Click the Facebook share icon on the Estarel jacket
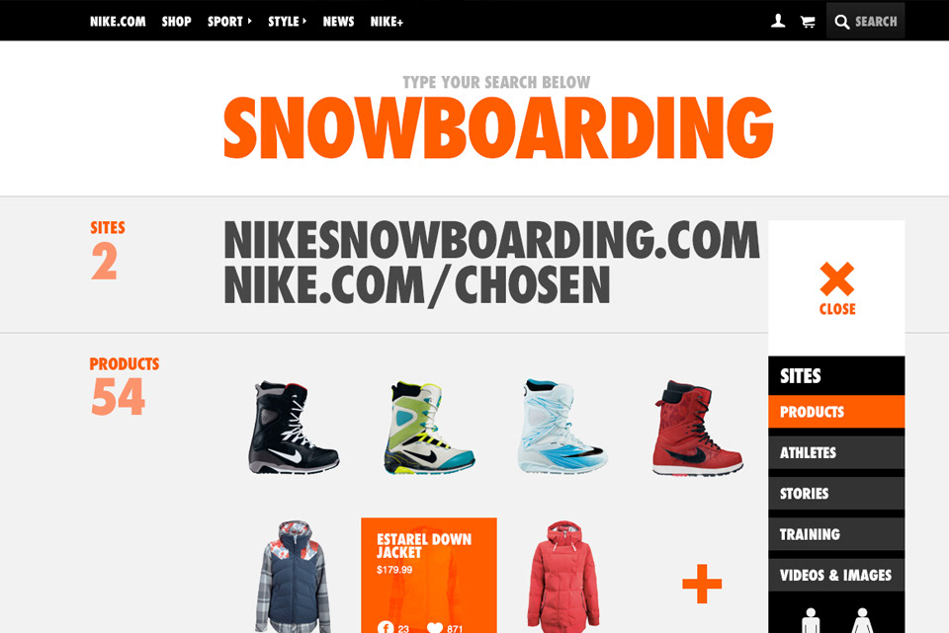Screen dimensions: 949x633 pos(386,627)
